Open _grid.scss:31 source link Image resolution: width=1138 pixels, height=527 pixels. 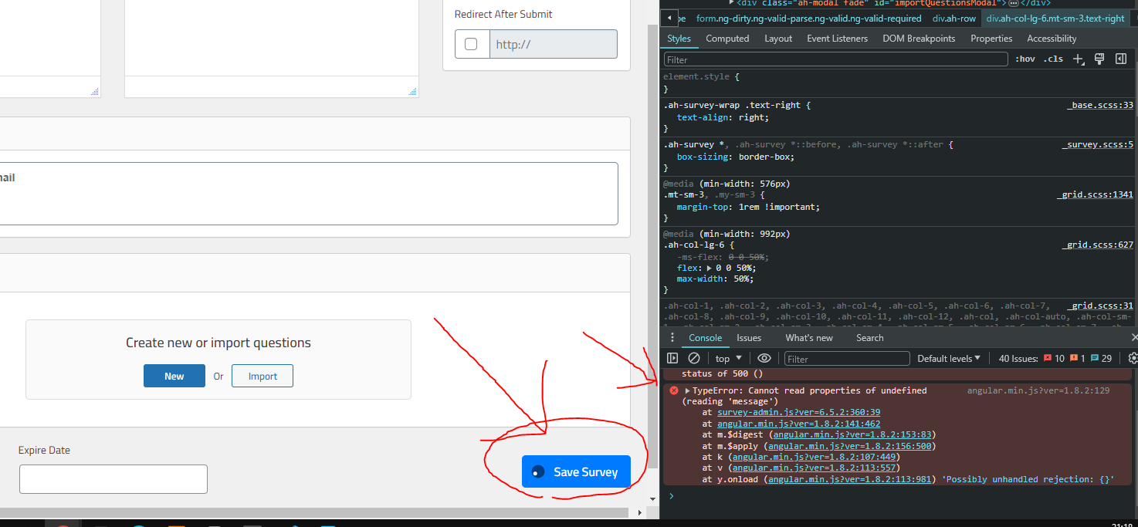pos(1100,306)
